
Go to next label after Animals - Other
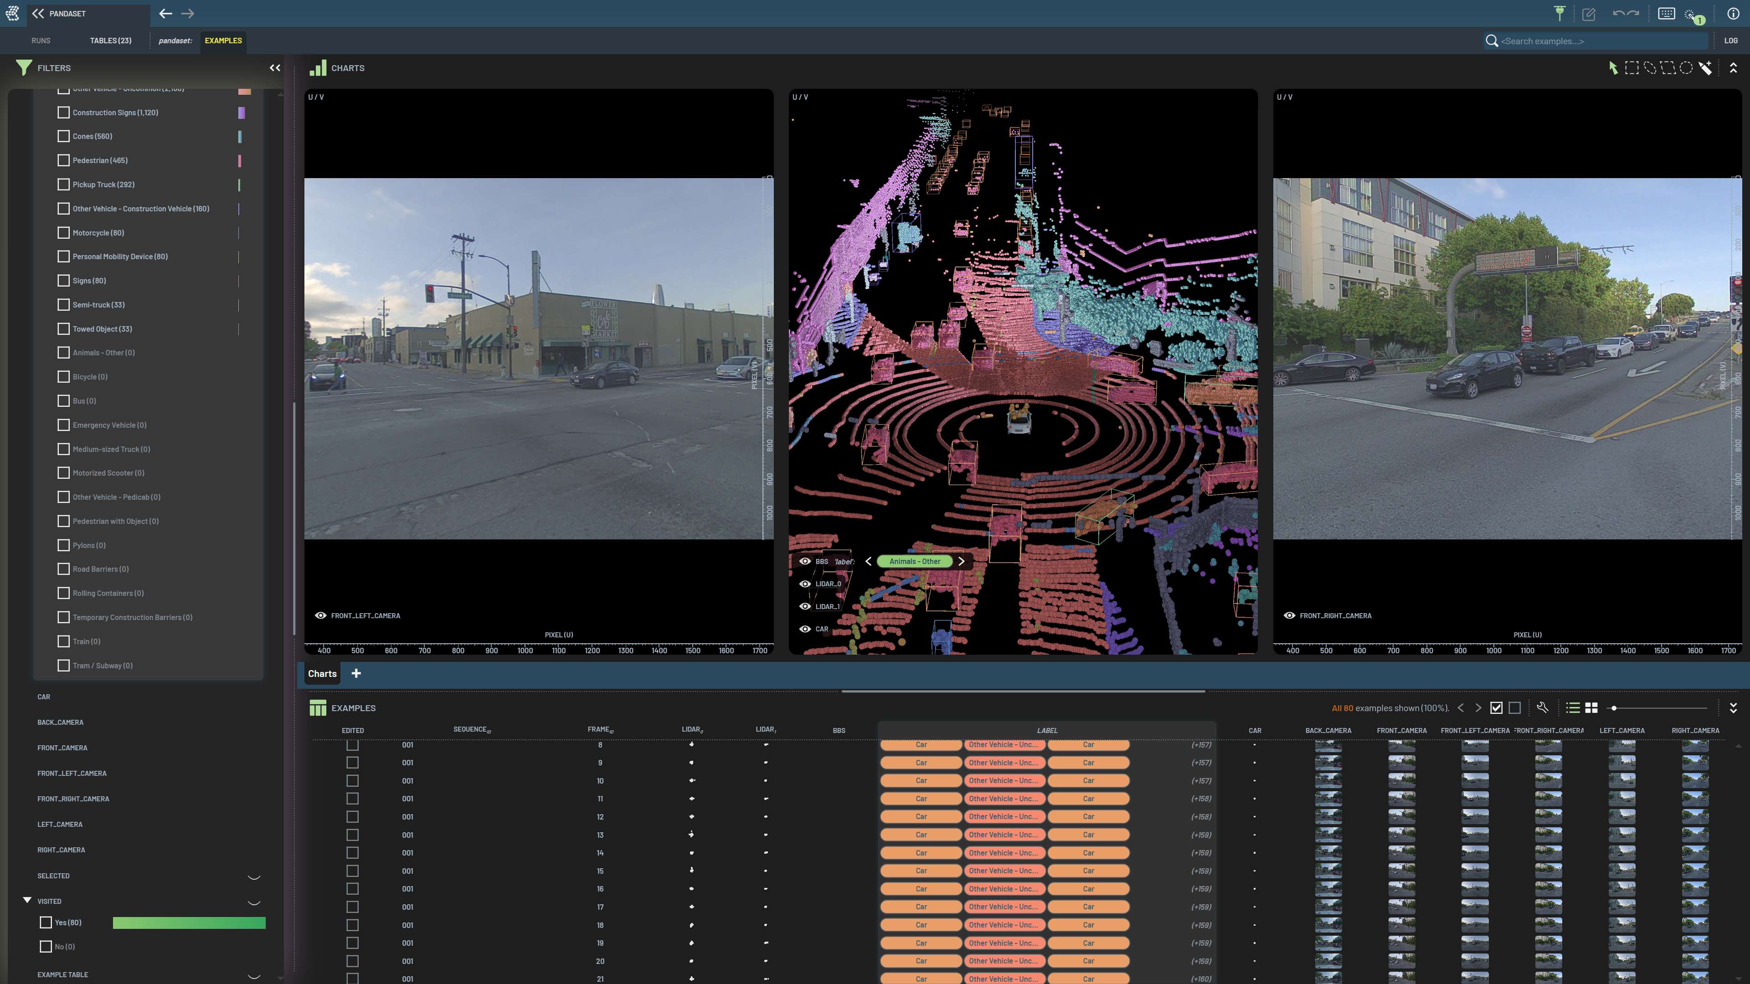tap(961, 562)
